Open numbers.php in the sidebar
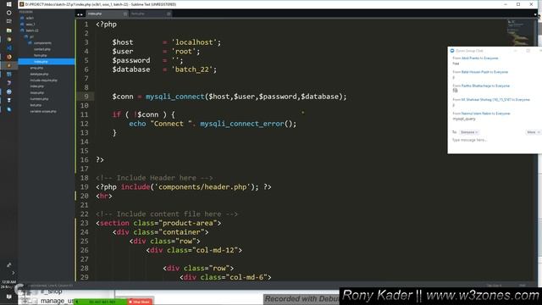Viewport: 542px width, 305px height. (x=39, y=99)
